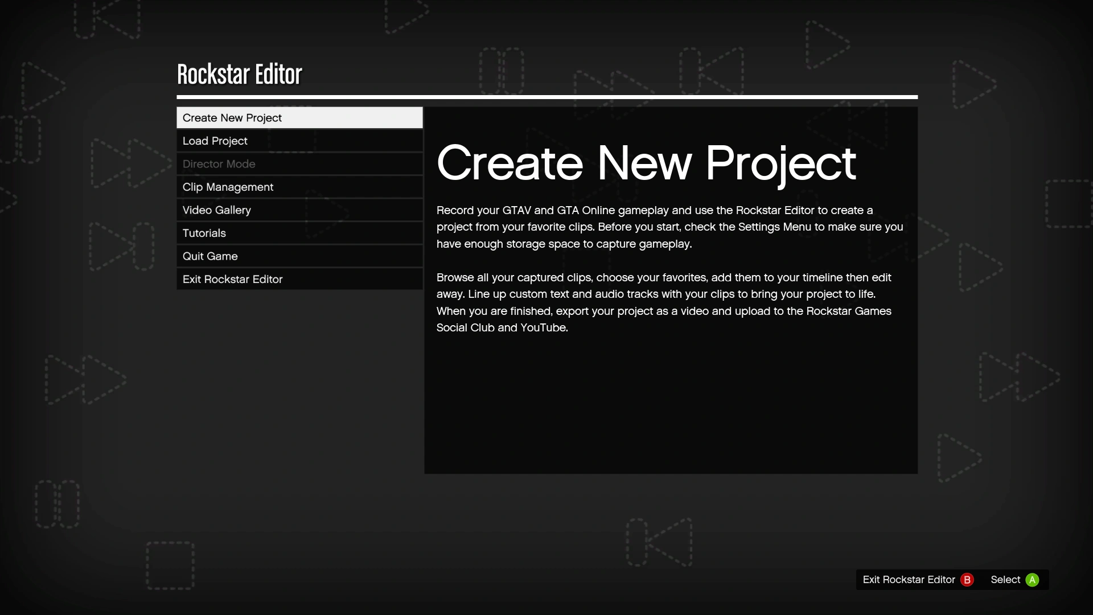Viewport: 1093px width, 615px height.
Task: Click the red B button icon
Action: coord(967,580)
